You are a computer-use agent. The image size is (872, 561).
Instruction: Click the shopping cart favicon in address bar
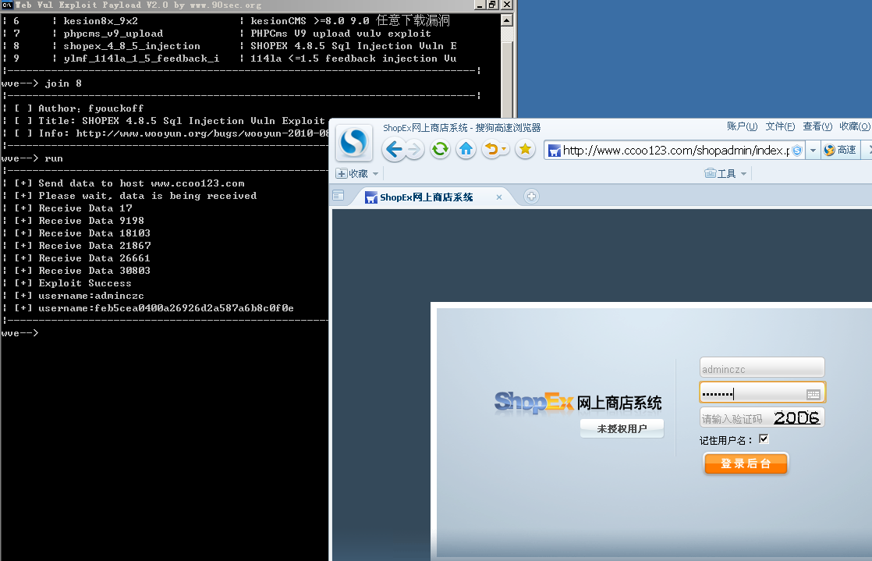pos(554,151)
